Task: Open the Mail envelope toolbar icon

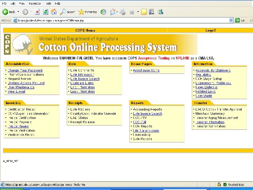Action: coord(113,12)
